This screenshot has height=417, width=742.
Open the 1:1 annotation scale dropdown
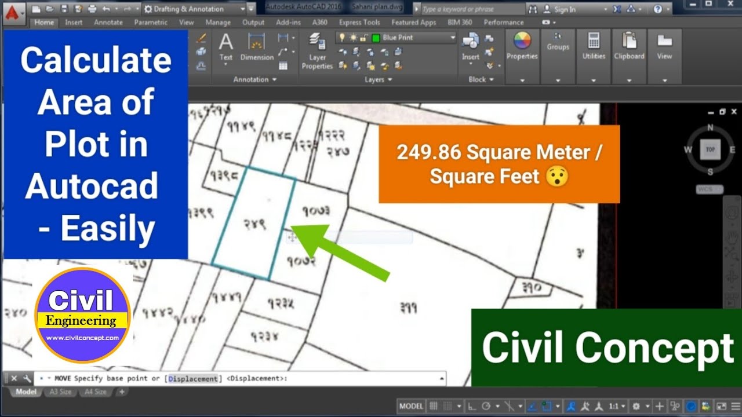[617, 406]
